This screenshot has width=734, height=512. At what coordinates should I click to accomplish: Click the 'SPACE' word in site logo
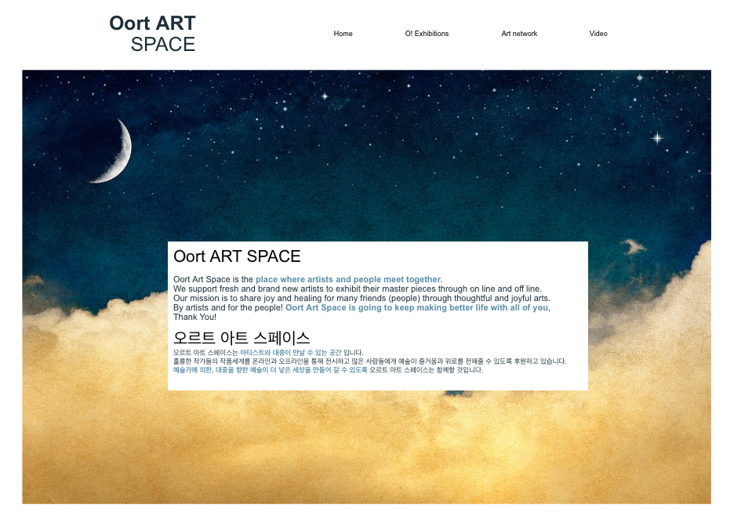pos(163,45)
